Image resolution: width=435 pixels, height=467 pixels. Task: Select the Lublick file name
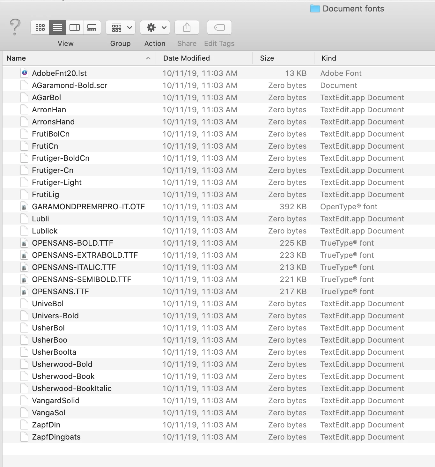pyautogui.click(x=45, y=231)
